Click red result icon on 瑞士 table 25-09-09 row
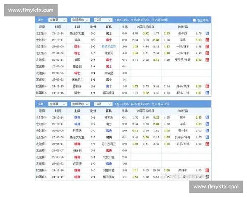The image size is (247, 197). (x=207, y=46)
